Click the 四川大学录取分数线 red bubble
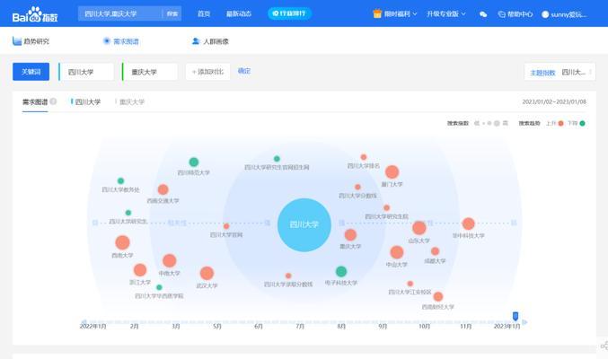 288,276
